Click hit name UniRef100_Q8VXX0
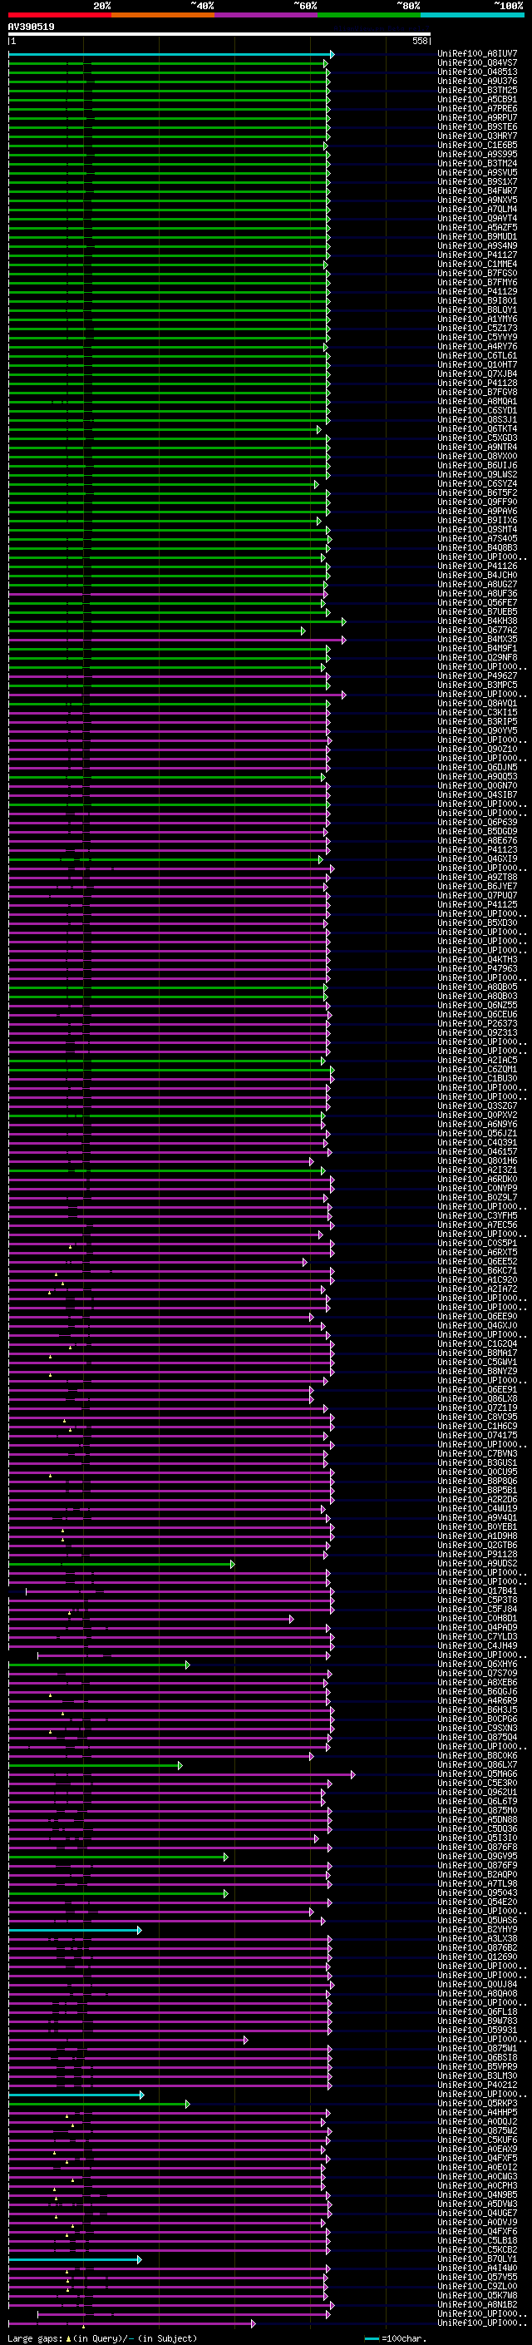Viewport: 532px width, 2345px height. pyautogui.click(x=477, y=456)
